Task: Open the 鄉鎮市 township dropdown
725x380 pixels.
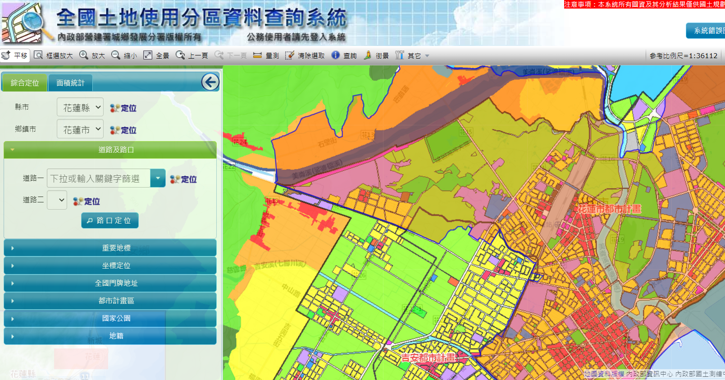Action: (x=80, y=129)
